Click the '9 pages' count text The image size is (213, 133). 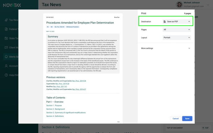188,13
